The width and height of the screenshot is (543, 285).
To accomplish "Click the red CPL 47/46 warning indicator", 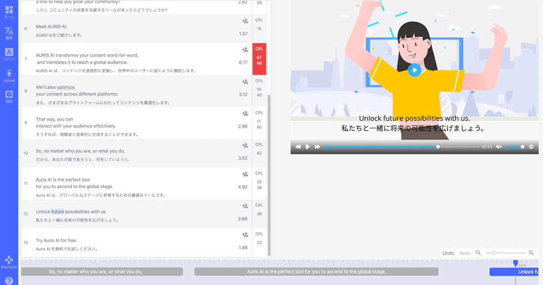I will [x=259, y=58].
